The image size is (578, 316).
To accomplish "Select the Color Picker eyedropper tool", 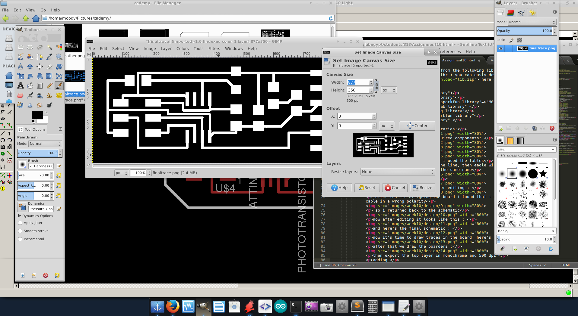I will click(49, 57).
